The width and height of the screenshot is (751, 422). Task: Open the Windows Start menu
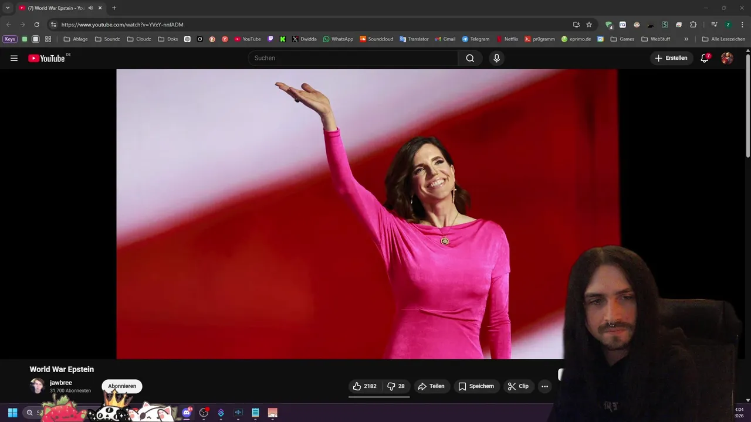point(12,413)
